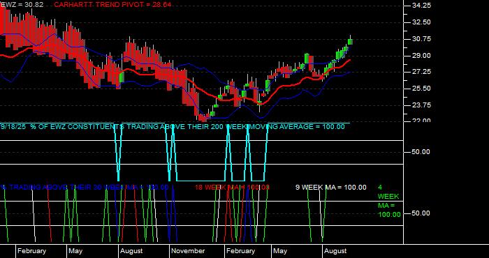Click the 27.25 price axis value
Screen dimensions: 489x258
tap(421, 72)
